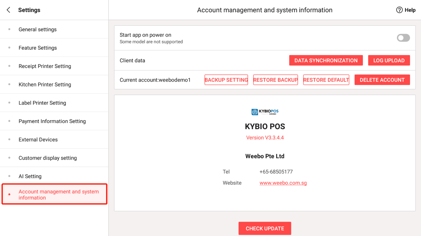Click Version V3.3.4.4 text
Image resolution: width=421 pixels, height=236 pixels.
pos(265,138)
